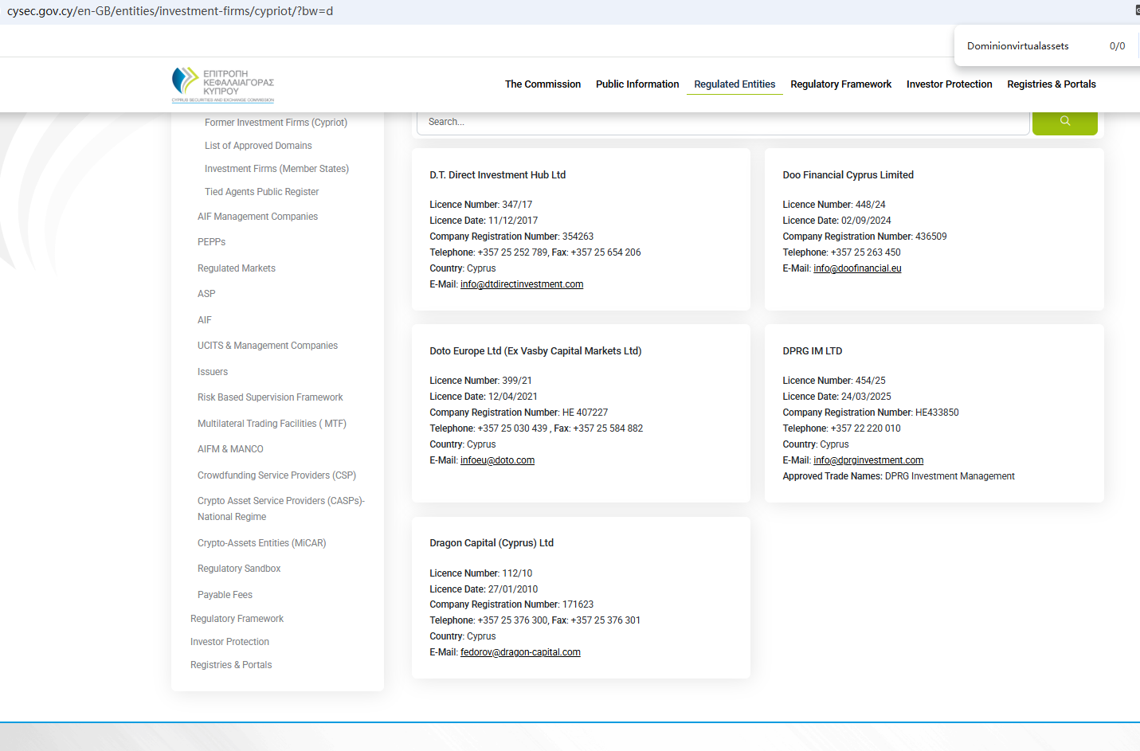Go to Crypto-Assets Entities (MiCAR) sidebar item
The width and height of the screenshot is (1140, 751).
point(261,543)
